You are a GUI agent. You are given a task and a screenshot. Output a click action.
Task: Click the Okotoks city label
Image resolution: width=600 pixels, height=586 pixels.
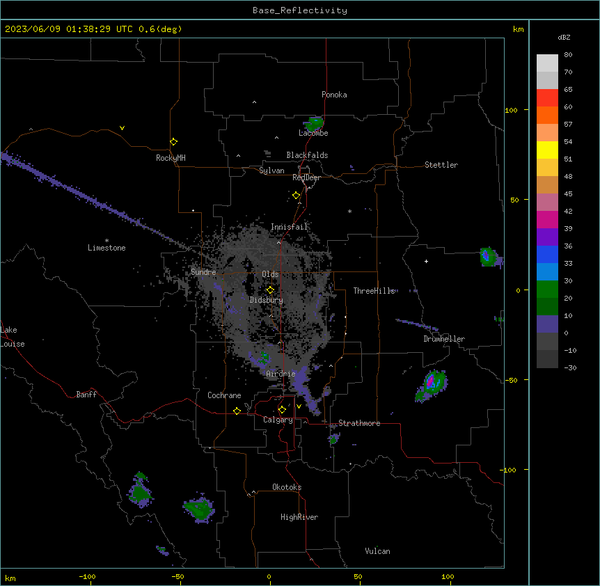(287, 487)
